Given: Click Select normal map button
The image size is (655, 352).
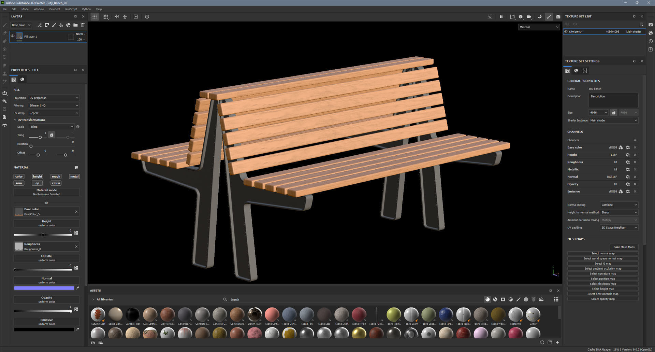Looking at the screenshot, I should 603,253.
